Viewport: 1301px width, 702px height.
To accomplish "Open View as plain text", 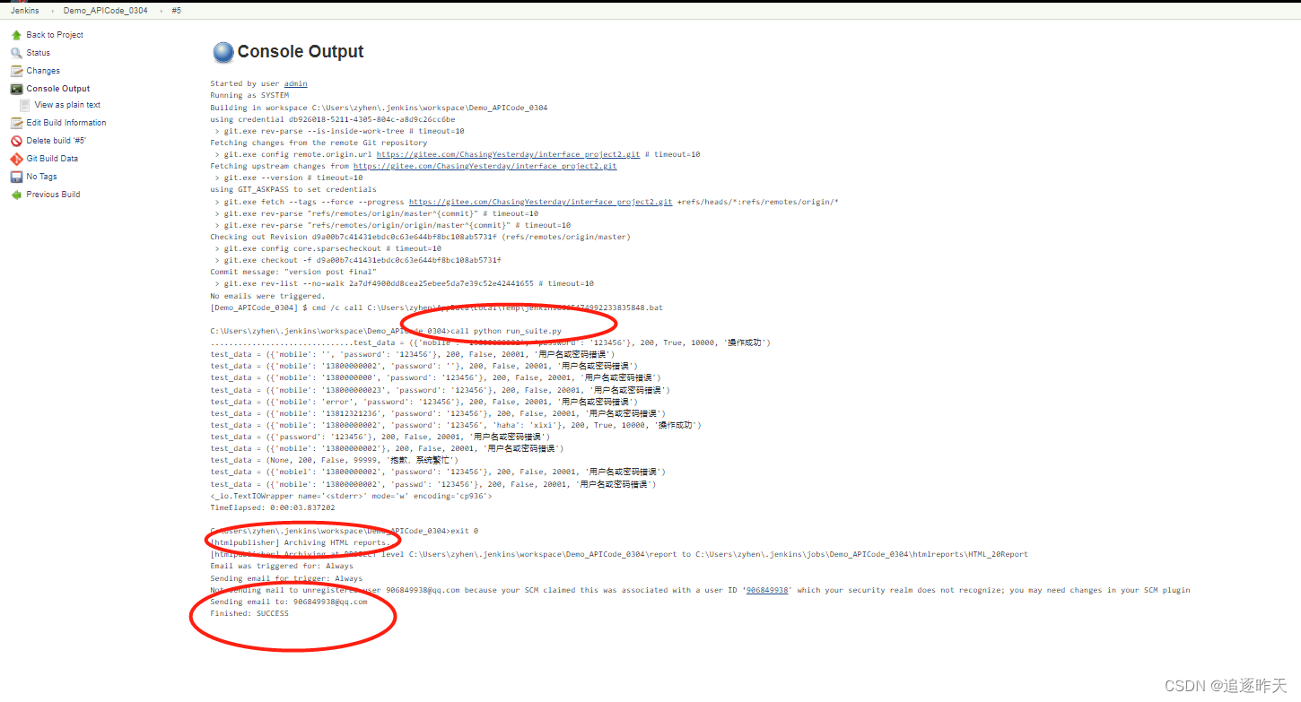I will coord(67,105).
